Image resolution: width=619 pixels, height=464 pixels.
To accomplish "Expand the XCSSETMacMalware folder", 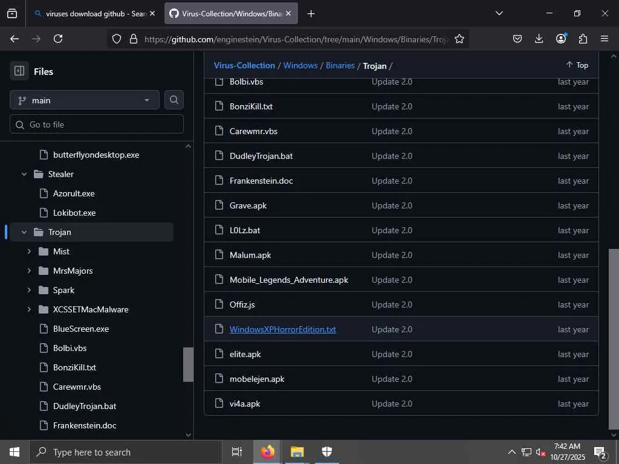I will click(x=29, y=309).
